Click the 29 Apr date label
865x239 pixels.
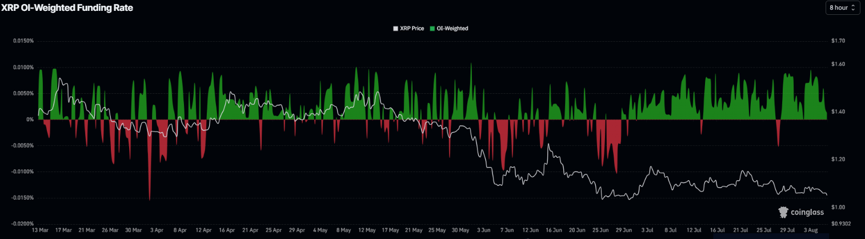point(297,230)
